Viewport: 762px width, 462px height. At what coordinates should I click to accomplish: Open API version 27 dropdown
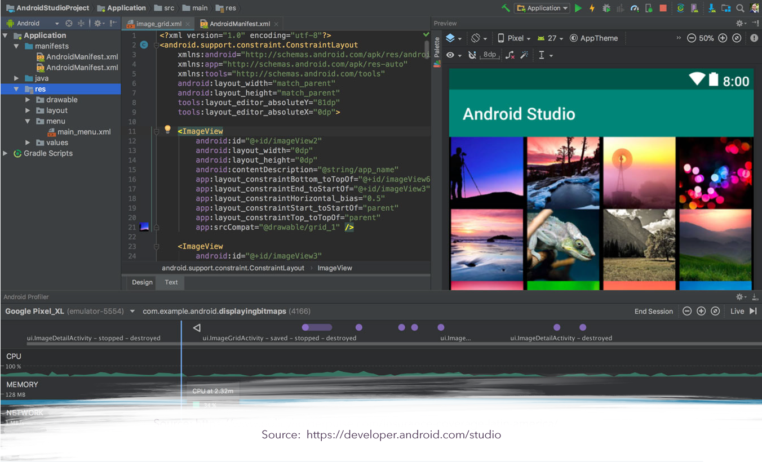550,38
